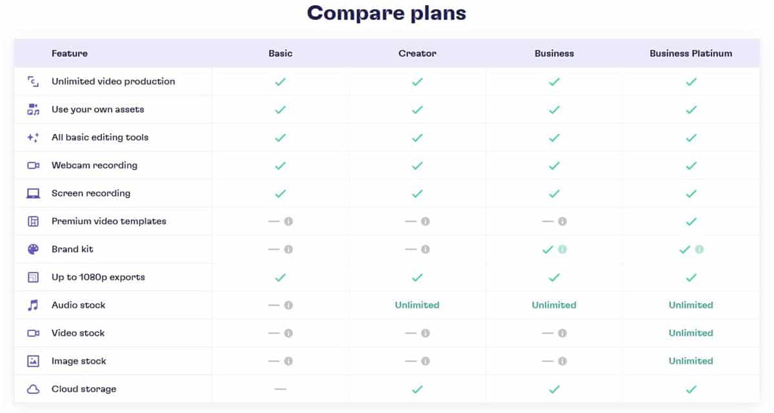774x413 pixels.
Task: Show info for Video stock under Business
Action: tap(562, 333)
